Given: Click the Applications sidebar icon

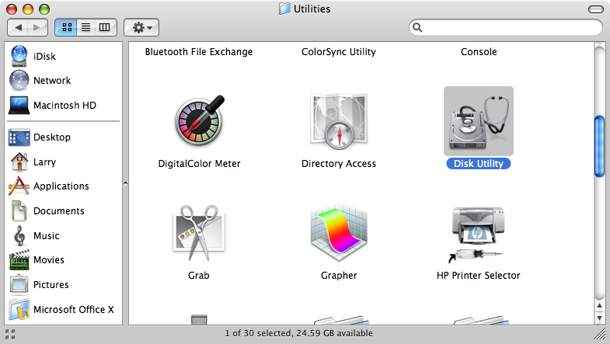Looking at the screenshot, I should pyautogui.click(x=19, y=186).
